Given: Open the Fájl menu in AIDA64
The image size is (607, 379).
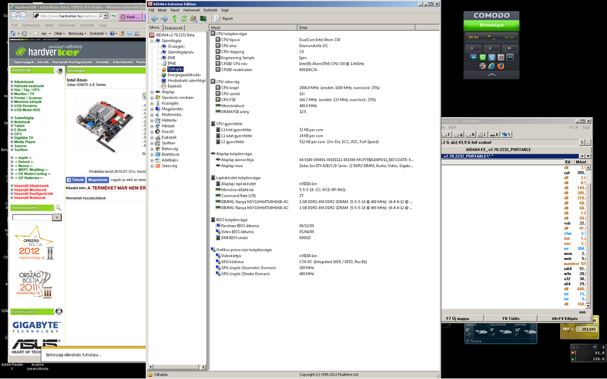Looking at the screenshot, I should tap(151, 10).
